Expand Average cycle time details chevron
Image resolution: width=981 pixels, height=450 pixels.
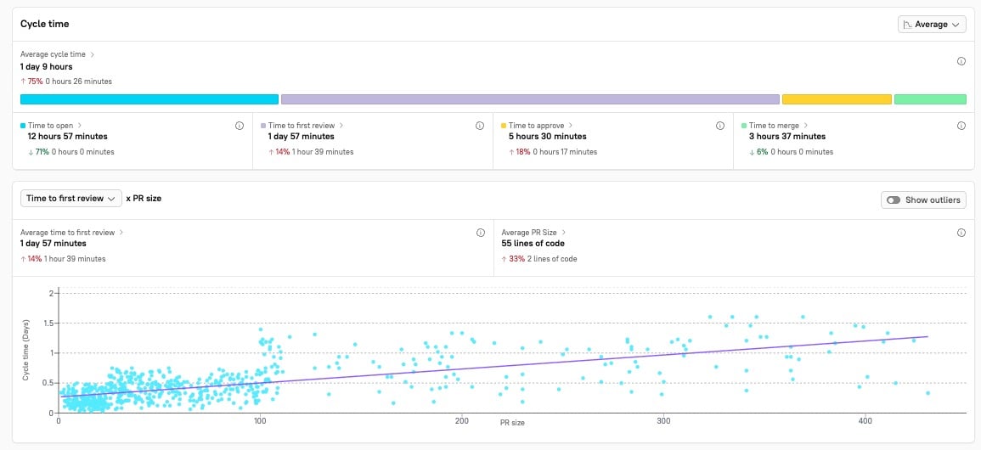point(93,54)
